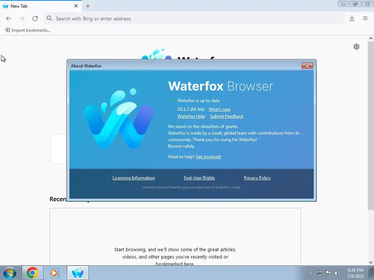Reload the current page
The image size is (374, 280).
[35, 19]
